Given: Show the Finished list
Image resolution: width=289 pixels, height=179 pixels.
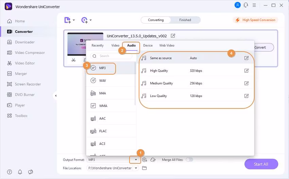Looking at the screenshot, I should tap(185, 20).
